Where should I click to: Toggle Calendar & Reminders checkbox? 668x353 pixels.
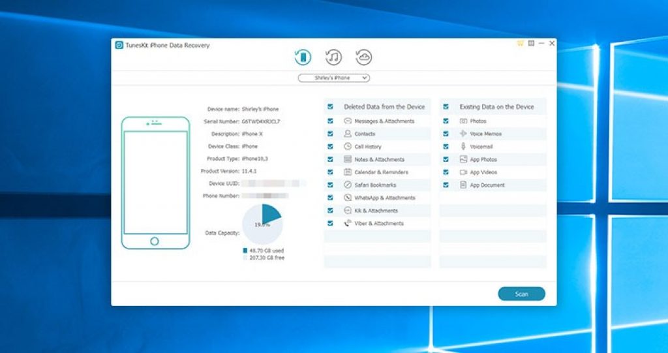pos(330,172)
